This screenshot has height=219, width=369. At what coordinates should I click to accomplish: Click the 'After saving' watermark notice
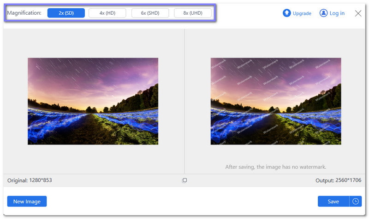click(x=275, y=167)
